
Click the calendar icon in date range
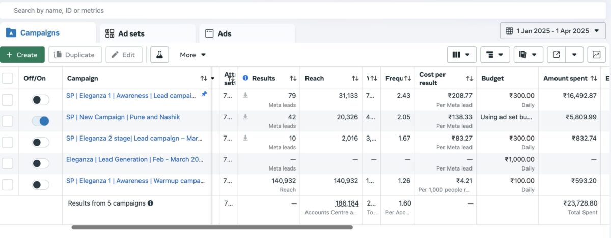pos(509,31)
